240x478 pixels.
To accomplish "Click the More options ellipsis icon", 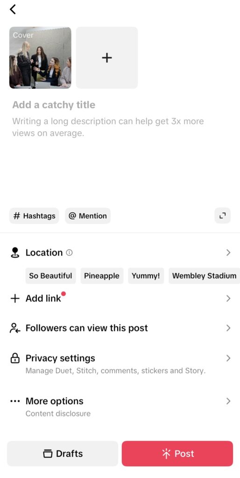I will coord(14,401).
